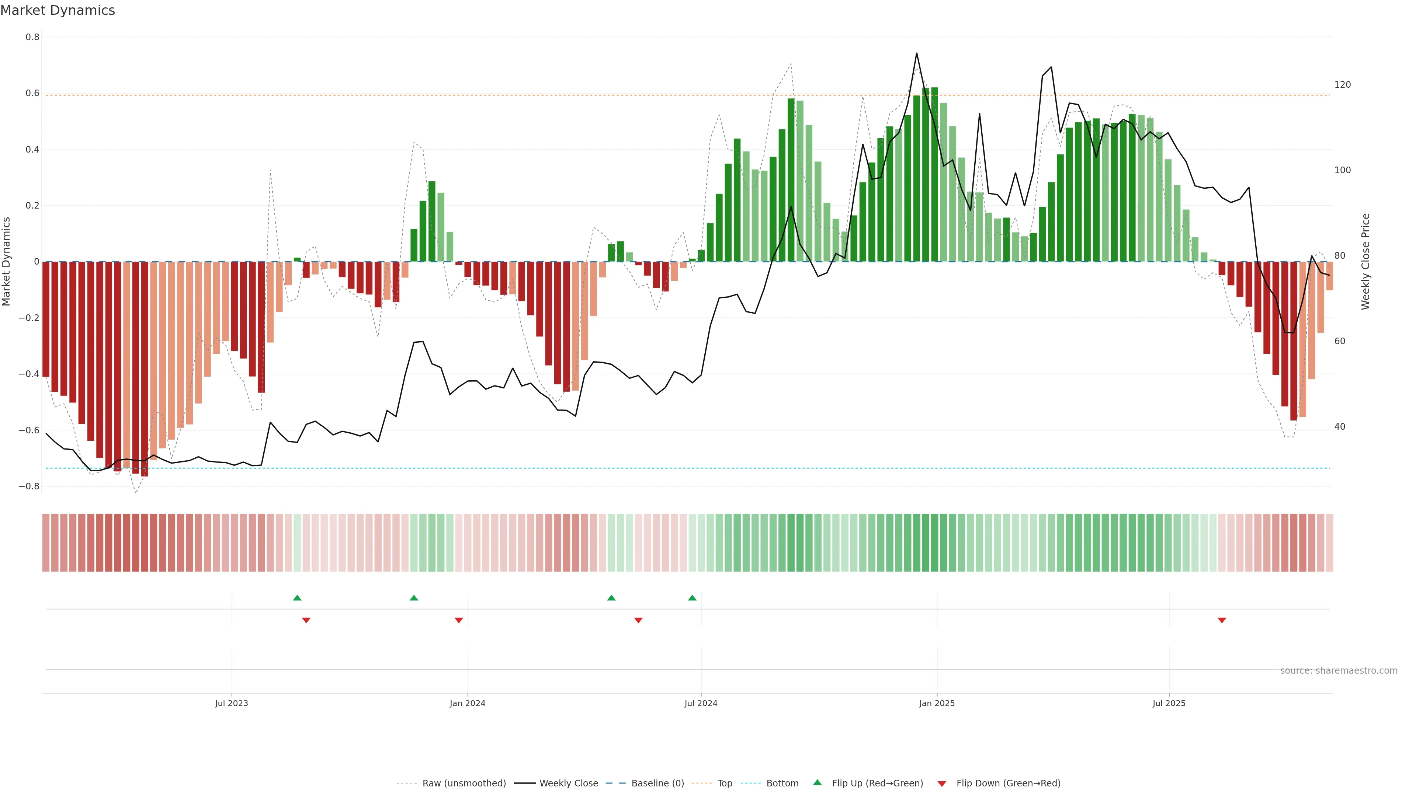Click the red flip-down marker just before Jan 2024
The height and width of the screenshot is (796, 1416).
[x=458, y=620]
